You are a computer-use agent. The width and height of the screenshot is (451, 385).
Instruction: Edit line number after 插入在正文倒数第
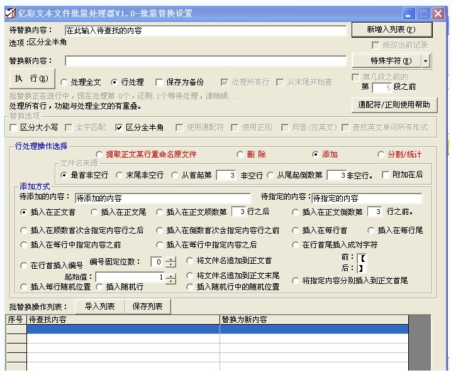point(374,212)
